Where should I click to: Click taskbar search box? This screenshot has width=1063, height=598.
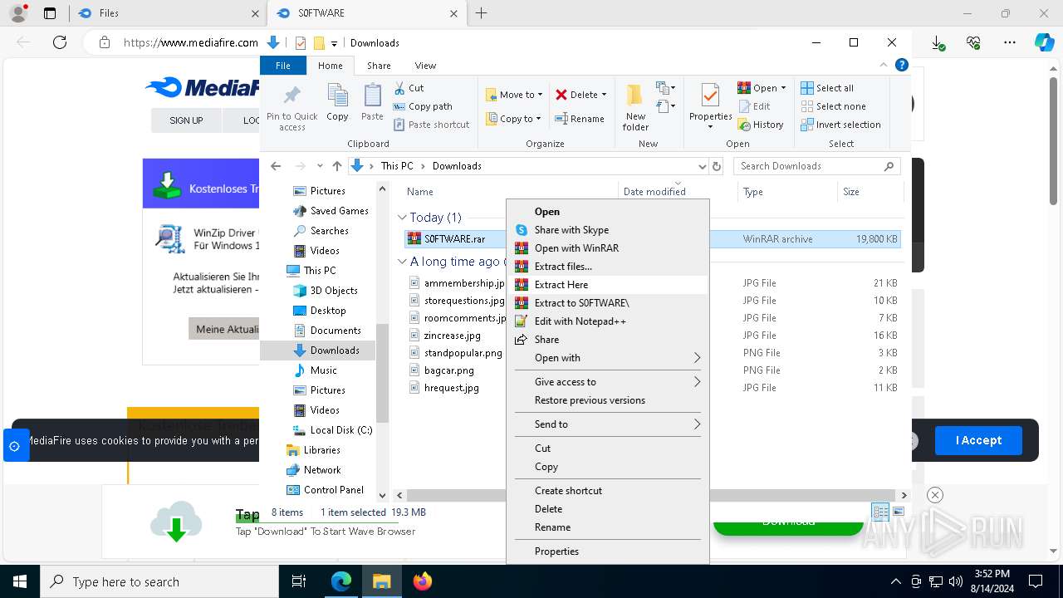point(159,581)
